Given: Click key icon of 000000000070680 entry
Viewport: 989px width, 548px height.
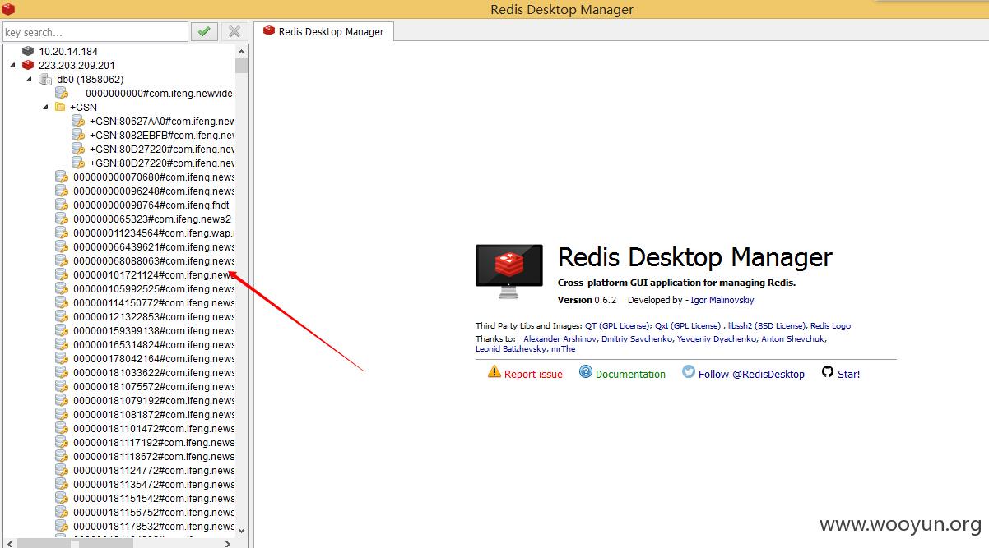Looking at the screenshot, I should (62, 177).
